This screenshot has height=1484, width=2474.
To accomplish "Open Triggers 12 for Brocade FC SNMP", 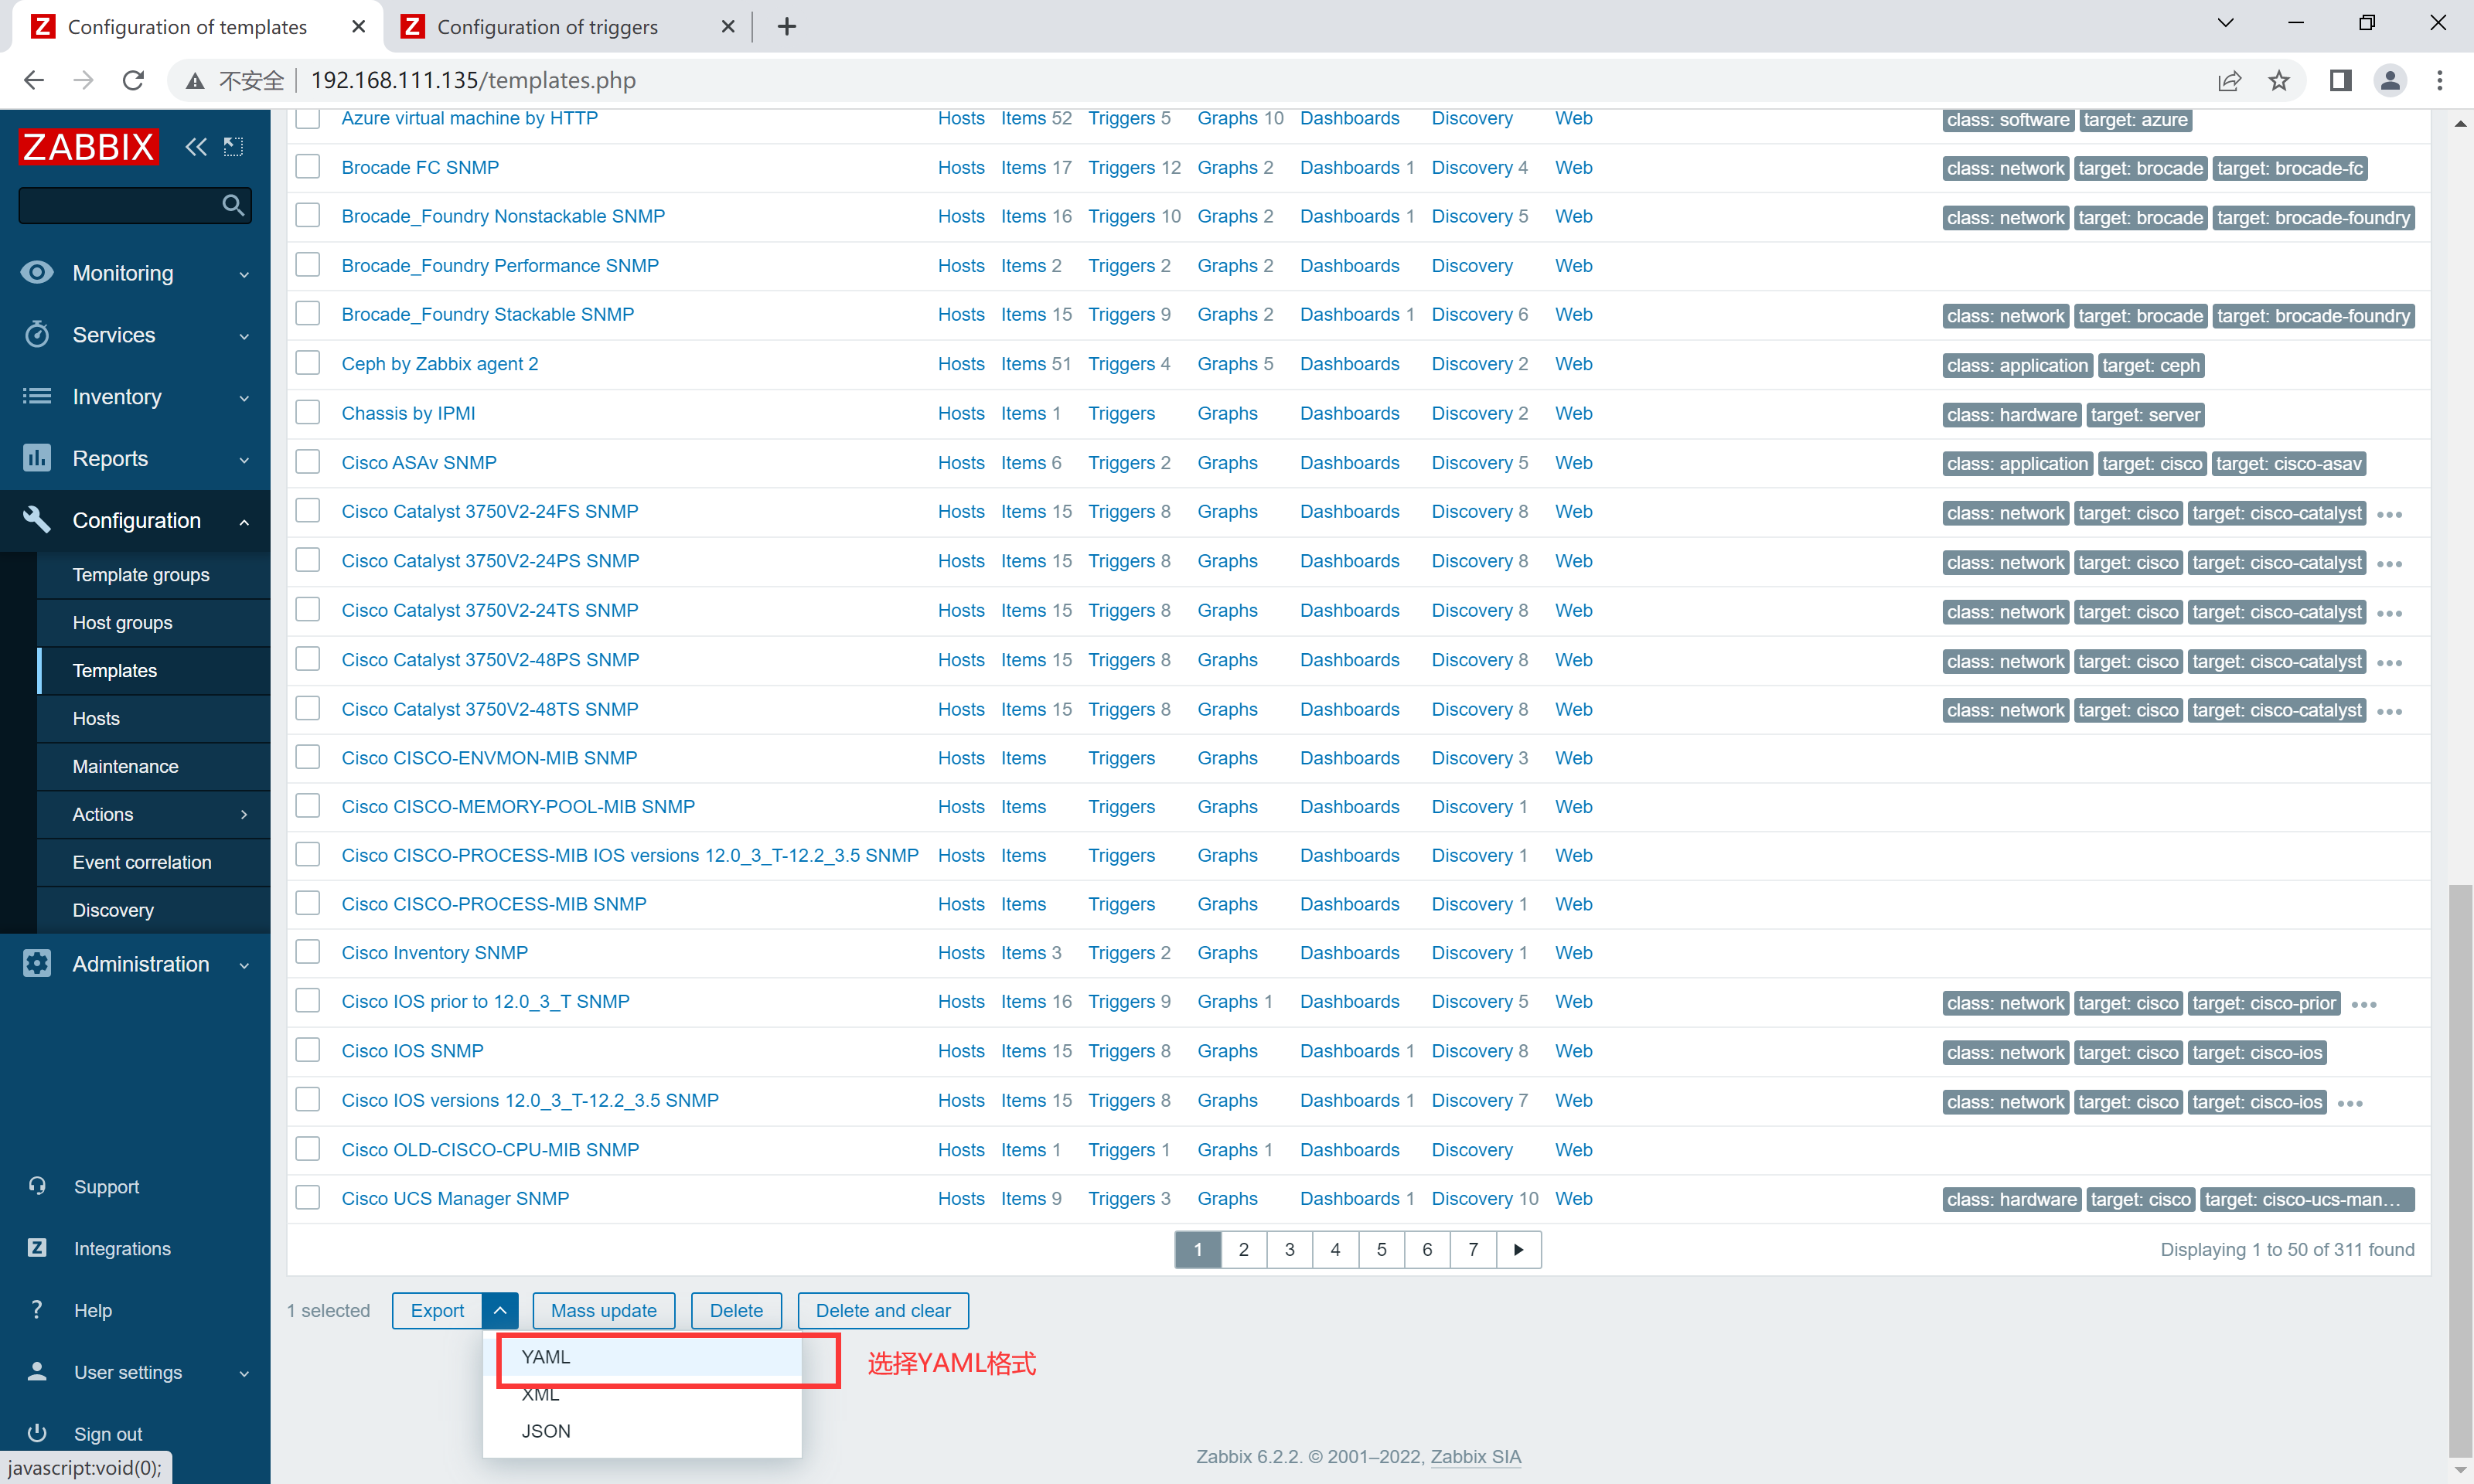I will [x=1134, y=167].
